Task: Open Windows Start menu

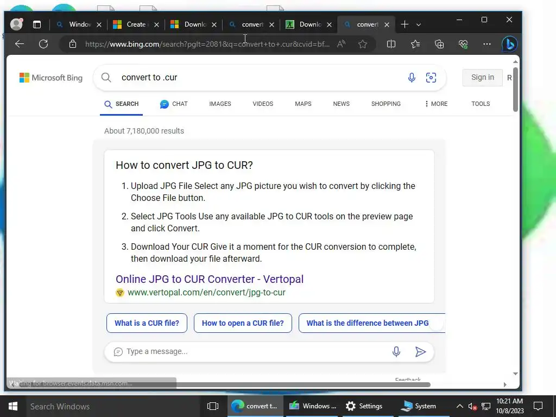Action: (13, 406)
